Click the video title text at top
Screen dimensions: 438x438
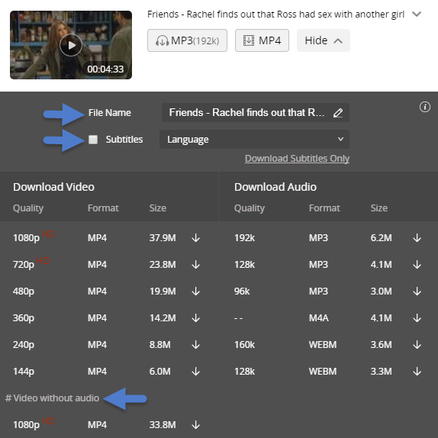coord(275,14)
